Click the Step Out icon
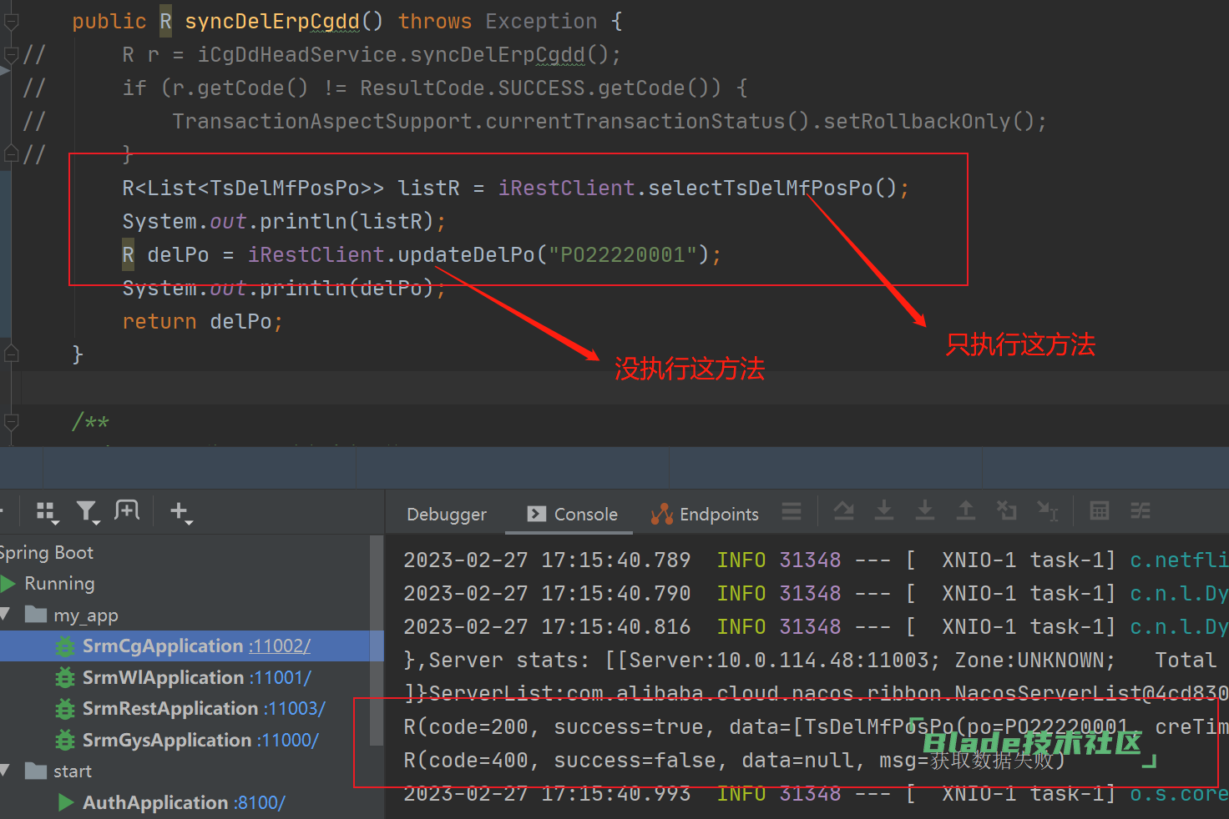 pos(966,510)
